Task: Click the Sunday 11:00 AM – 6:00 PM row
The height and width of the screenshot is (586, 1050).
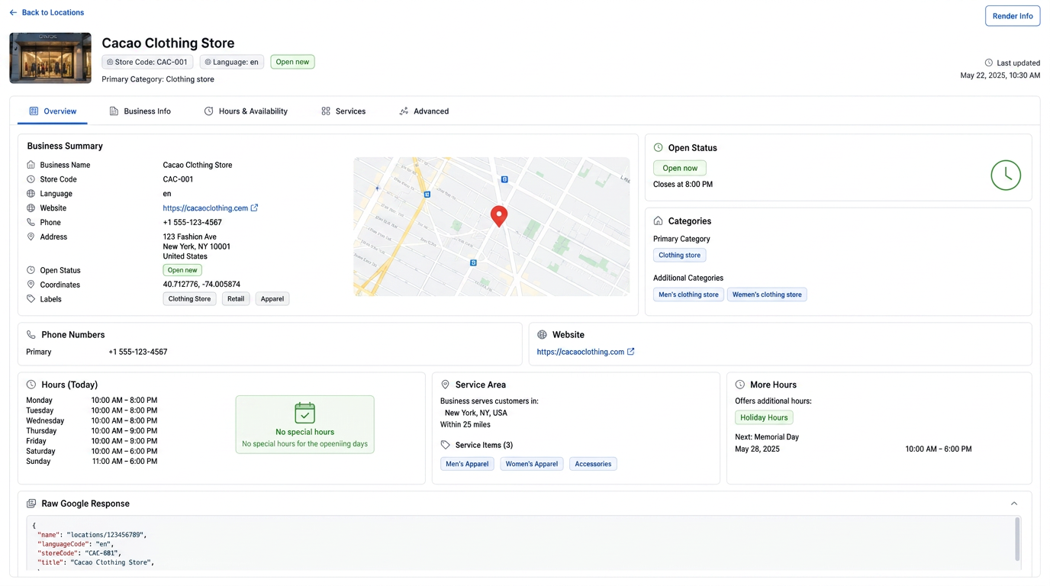Action: (x=92, y=462)
